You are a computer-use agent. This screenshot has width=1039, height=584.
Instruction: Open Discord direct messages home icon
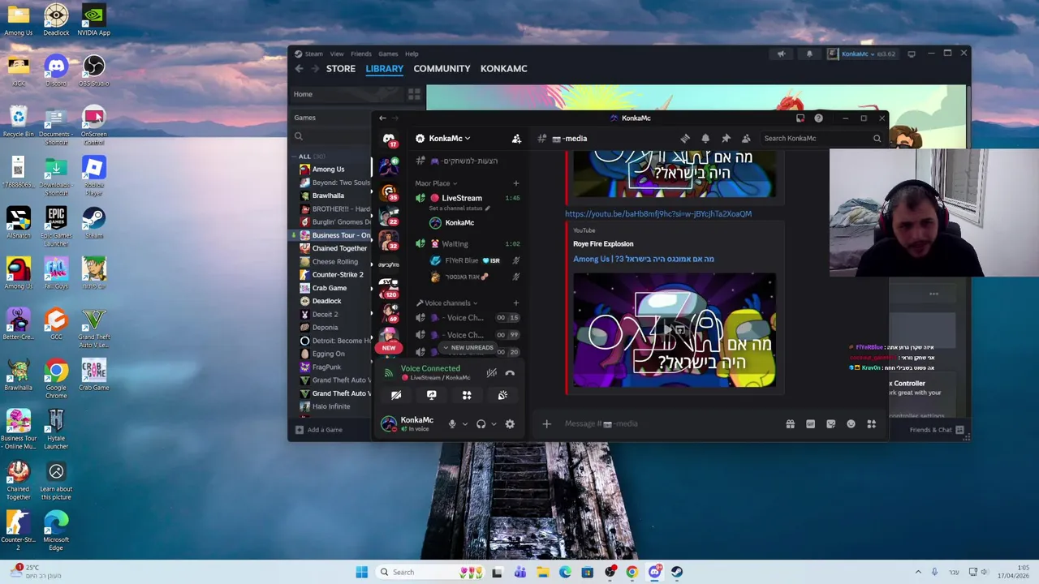(389, 139)
